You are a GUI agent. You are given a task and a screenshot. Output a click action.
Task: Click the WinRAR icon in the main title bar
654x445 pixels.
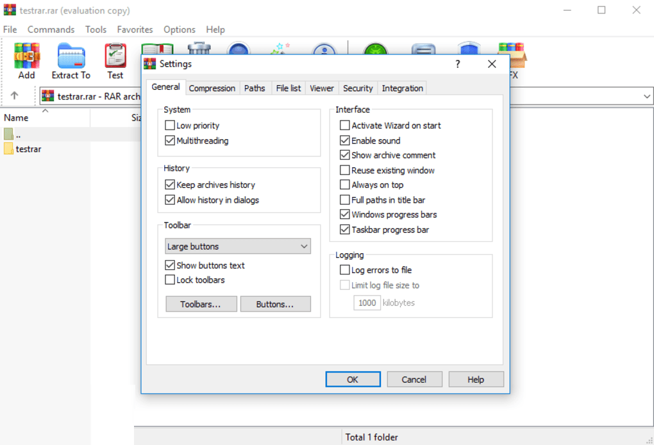[x=10, y=10]
